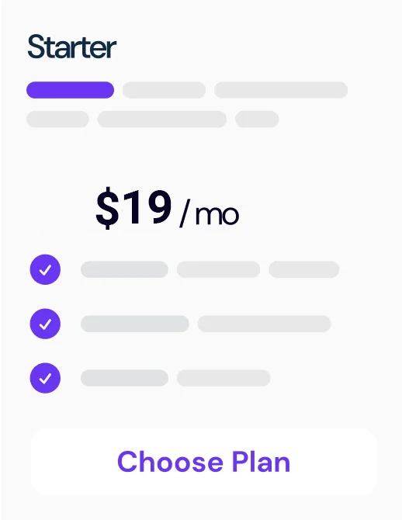Viewport: 402px width, 520px height.
Task: Click first placeholder beside the third checkmark
Action: pyautogui.click(x=124, y=378)
